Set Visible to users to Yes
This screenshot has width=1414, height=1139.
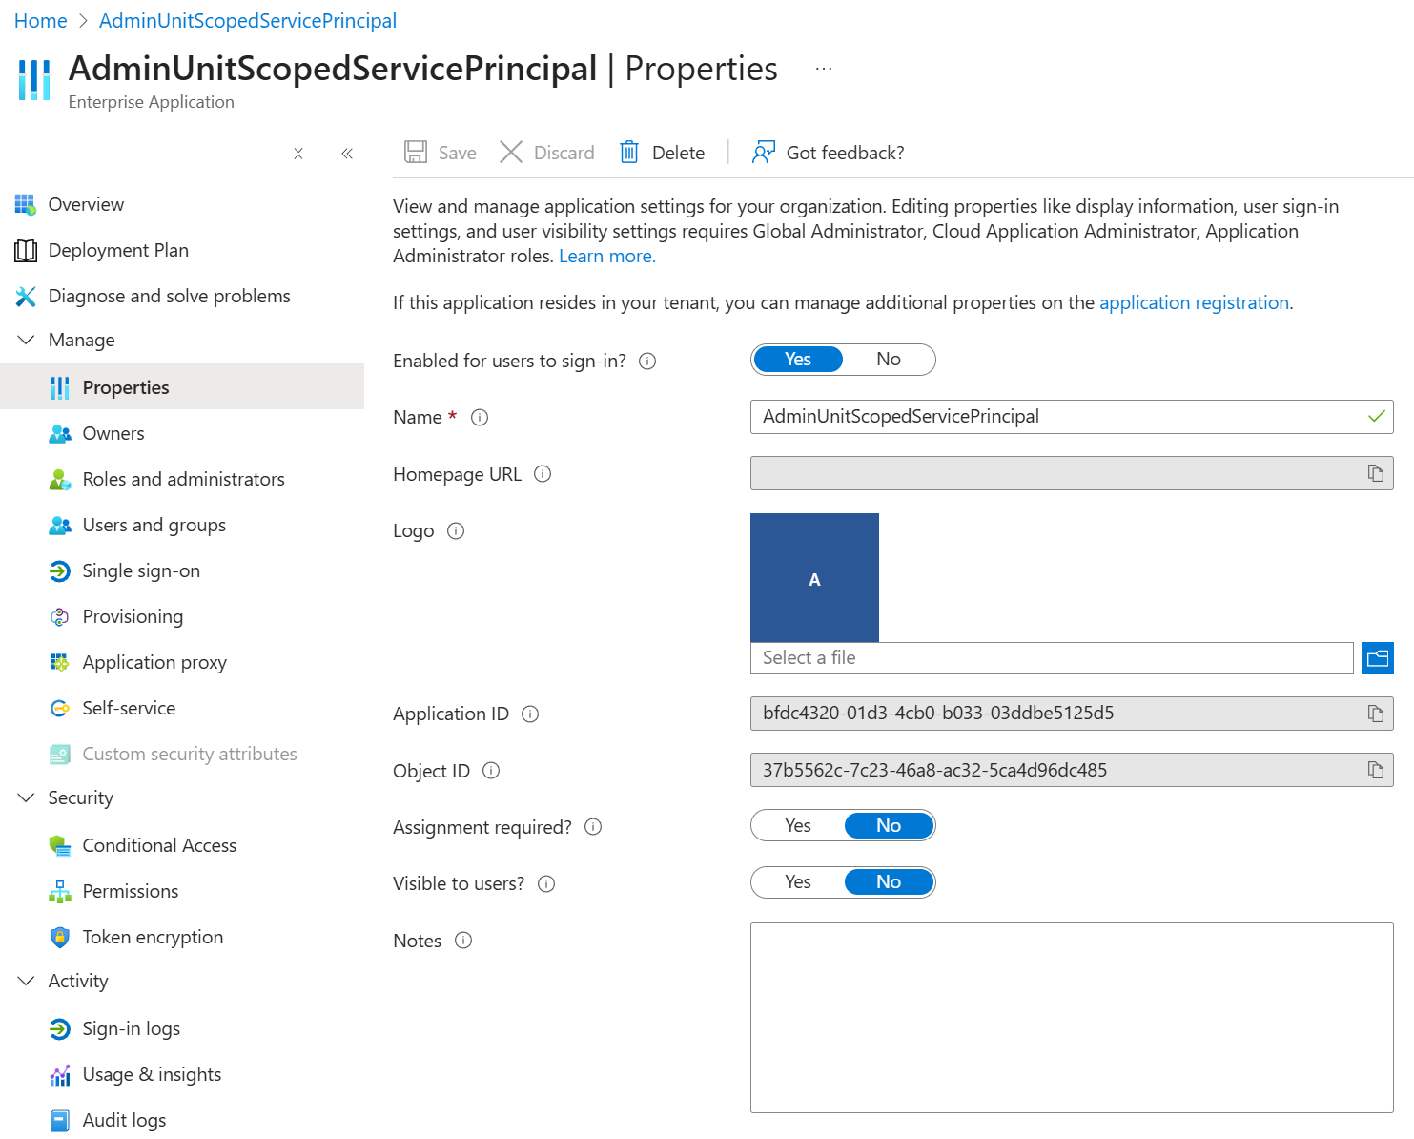(798, 882)
